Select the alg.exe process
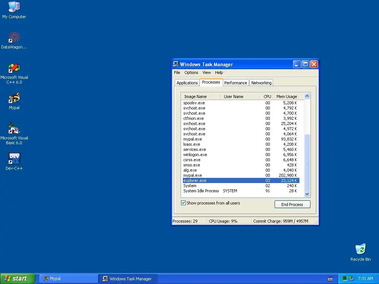 tap(241, 170)
